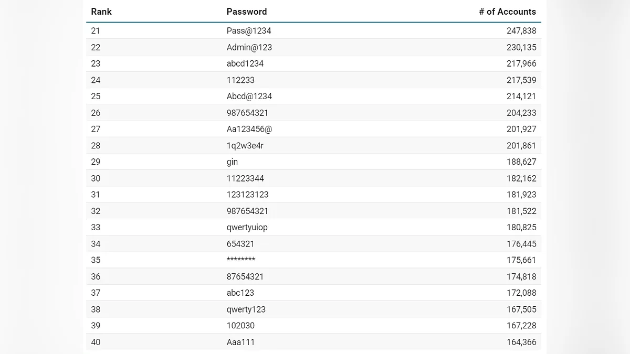Viewport: 630px width, 354px height.
Task: Click the gin password entry
Action: 232,162
